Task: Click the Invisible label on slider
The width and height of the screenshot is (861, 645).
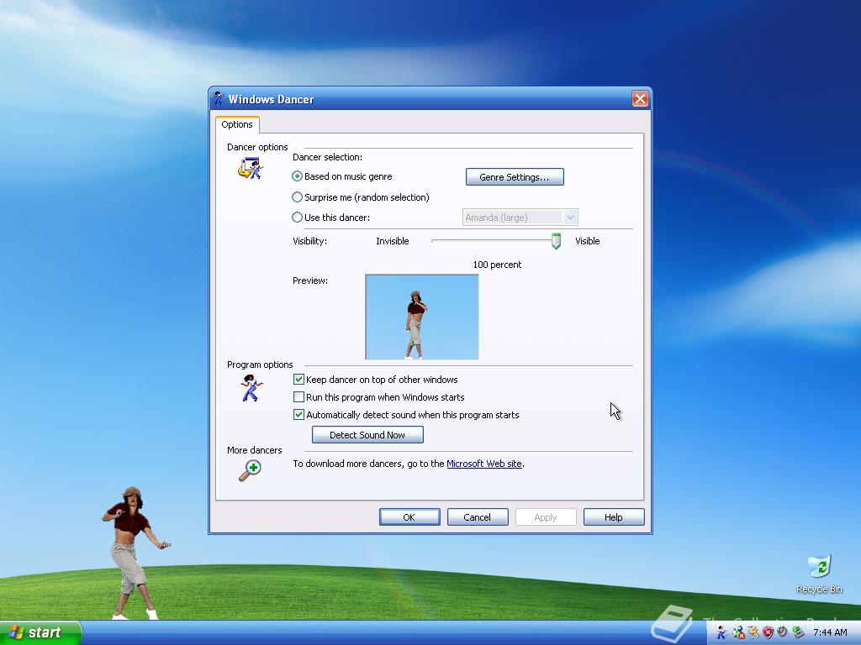Action: coord(392,241)
